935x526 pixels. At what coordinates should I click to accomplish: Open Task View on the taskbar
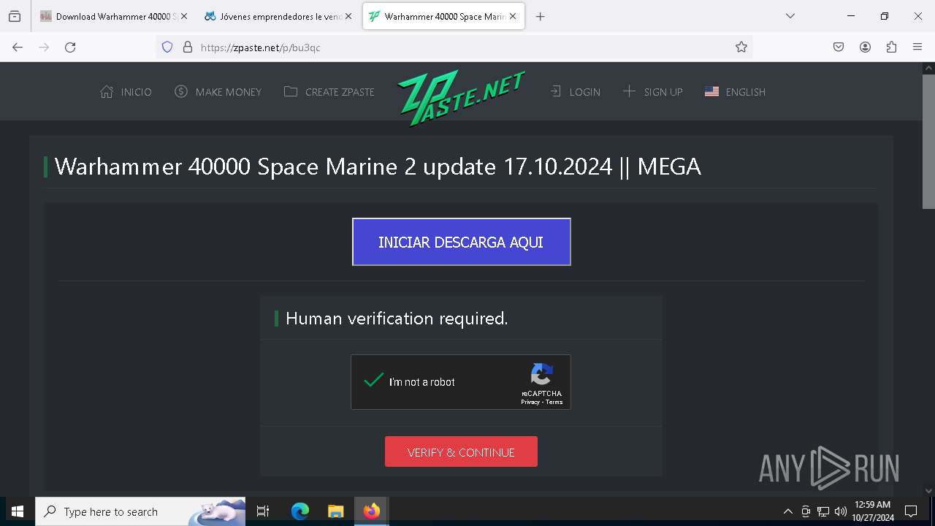point(263,511)
